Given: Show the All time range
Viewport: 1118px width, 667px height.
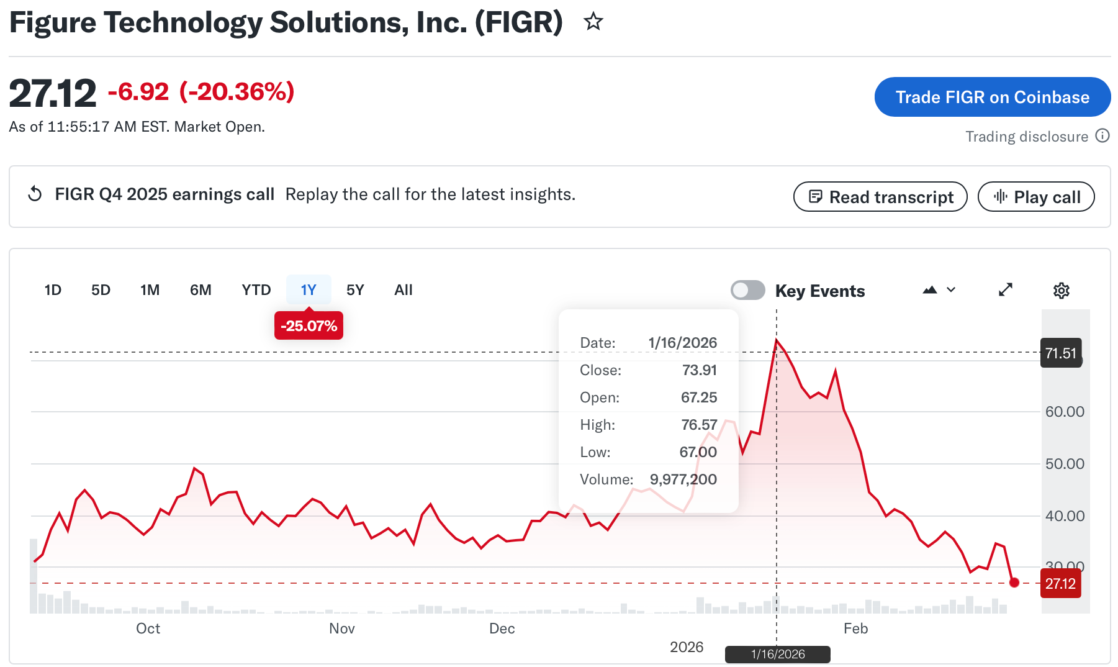Looking at the screenshot, I should (403, 289).
